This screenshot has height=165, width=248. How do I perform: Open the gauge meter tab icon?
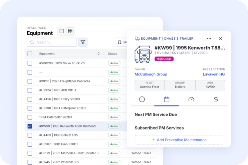[x=191, y=99]
